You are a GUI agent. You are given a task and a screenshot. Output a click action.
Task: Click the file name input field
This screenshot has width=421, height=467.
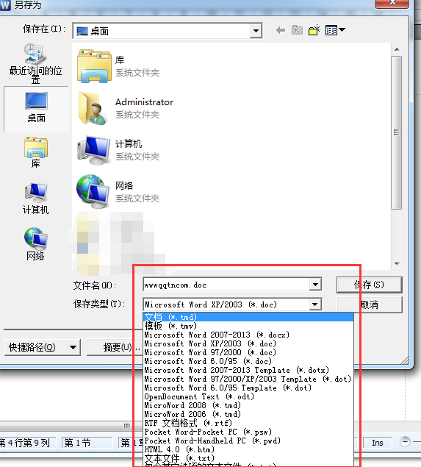coord(226,285)
